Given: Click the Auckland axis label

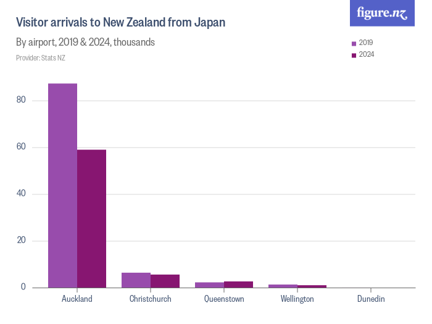Looking at the screenshot, I should 77,299.
